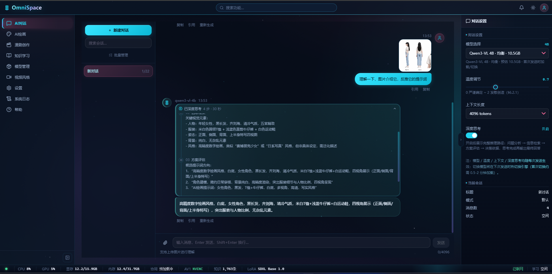Collapse the left sidebar panel icon
Screen dimensions: 552x274
point(67,258)
